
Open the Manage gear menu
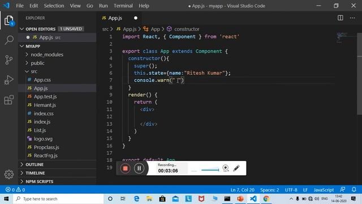9,175
